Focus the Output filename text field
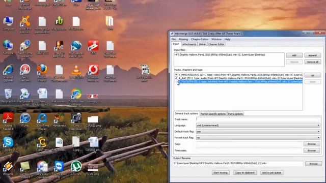Image resolution: width=326 pixels, height=183 pixels. pos(238,164)
